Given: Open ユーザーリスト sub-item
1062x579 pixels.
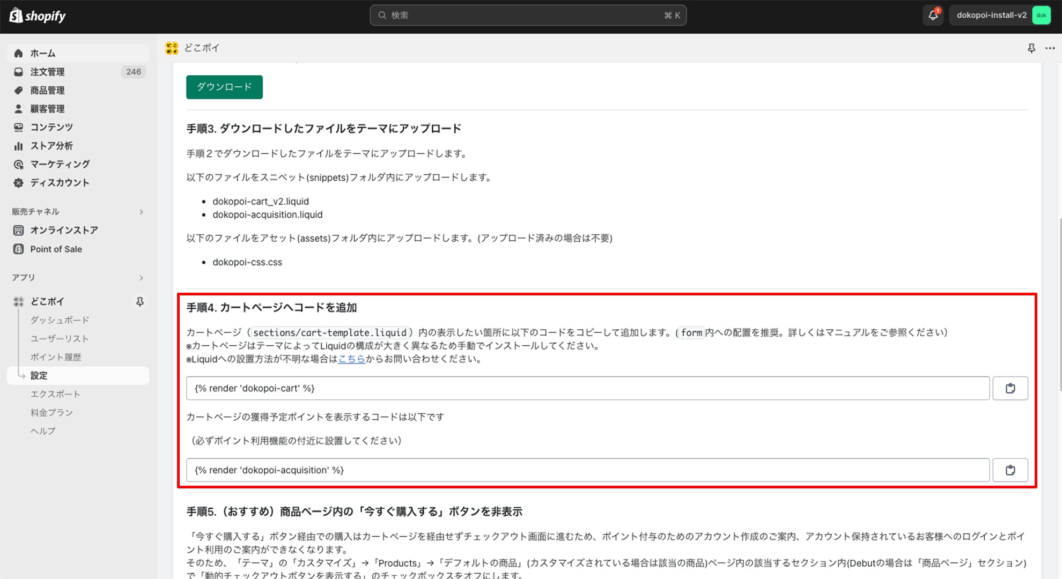Looking at the screenshot, I should [60, 338].
